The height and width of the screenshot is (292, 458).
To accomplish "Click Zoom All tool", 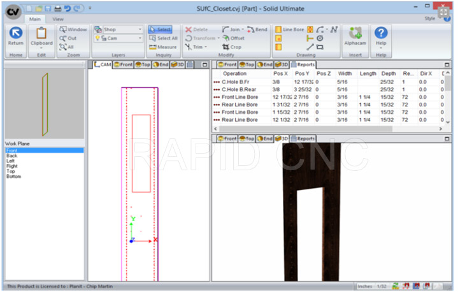I will [67, 47].
